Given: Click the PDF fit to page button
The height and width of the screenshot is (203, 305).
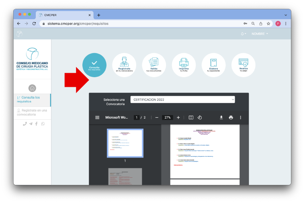Looking at the screenshot, I should 191,117.
